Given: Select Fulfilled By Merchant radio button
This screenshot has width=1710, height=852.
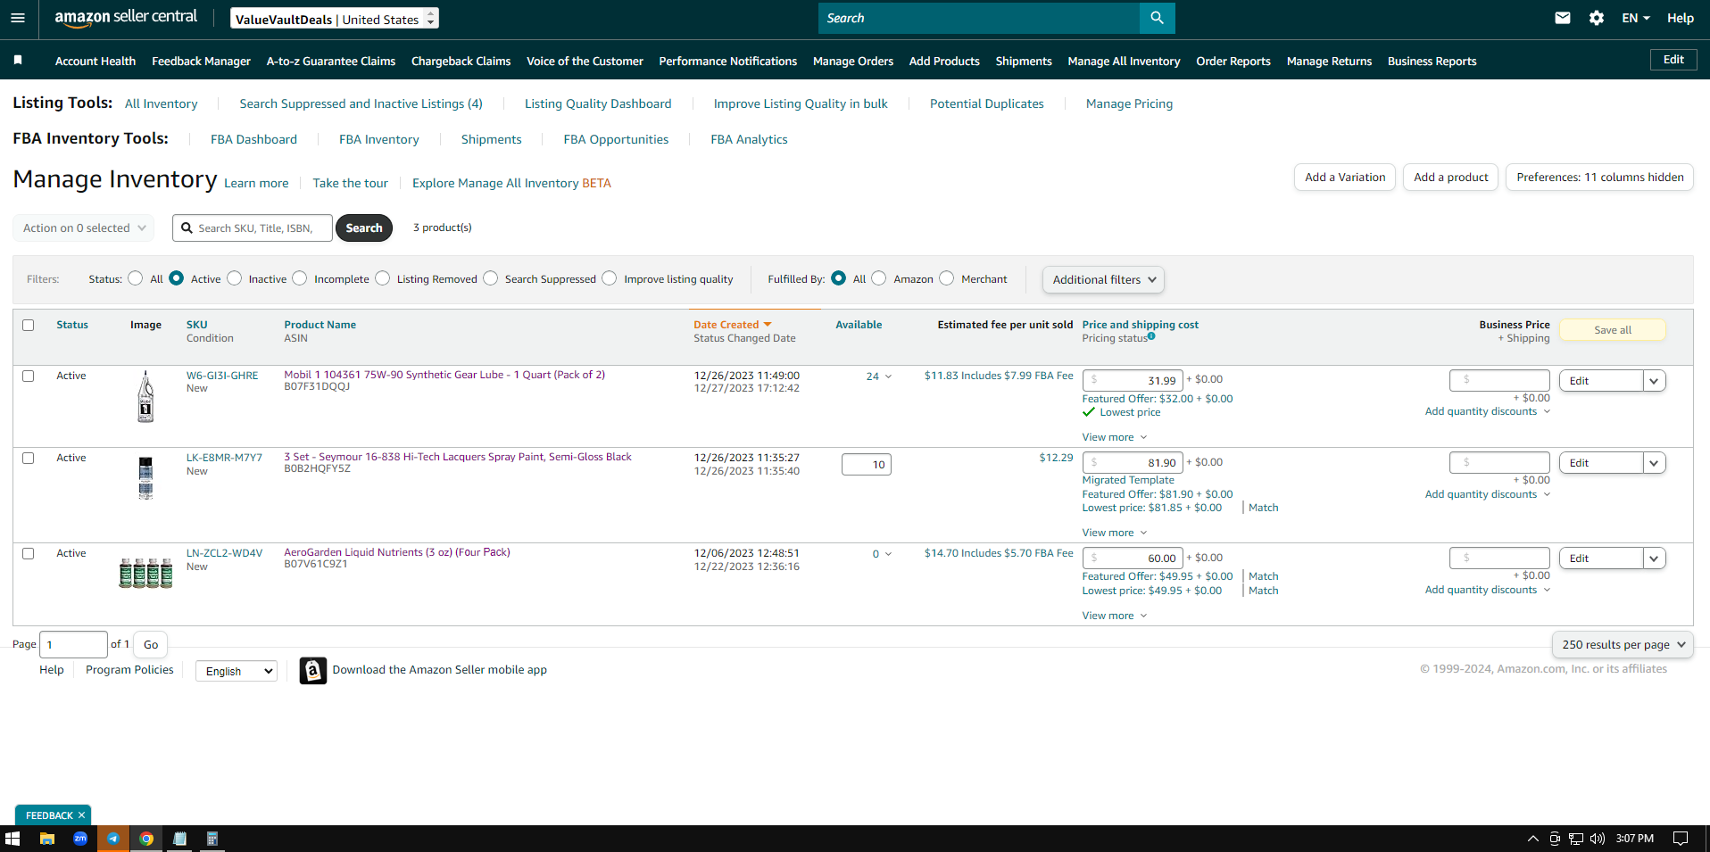Looking at the screenshot, I should (x=947, y=278).
